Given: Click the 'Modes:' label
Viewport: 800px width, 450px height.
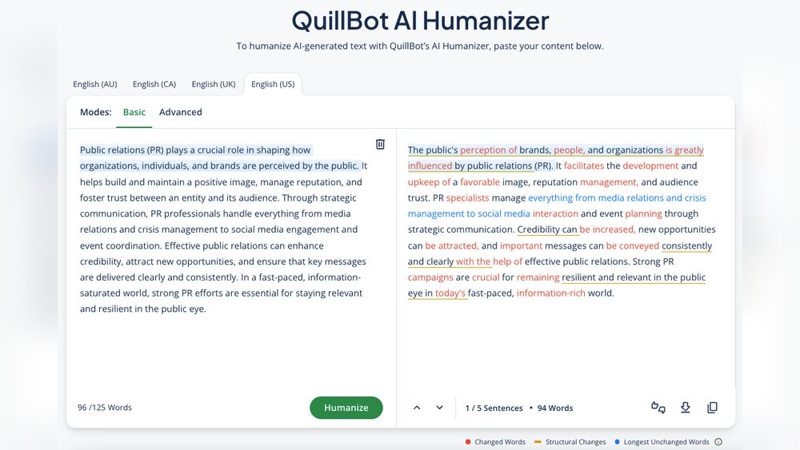Looking at the screenshot, I should click(x=95, y=112).
